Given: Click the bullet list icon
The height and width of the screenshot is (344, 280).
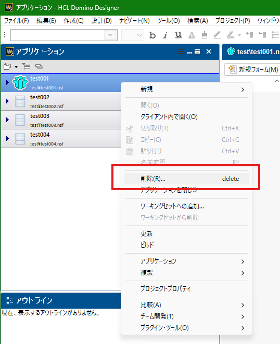Looking at the screenshot, I should [x=275, y=35].
